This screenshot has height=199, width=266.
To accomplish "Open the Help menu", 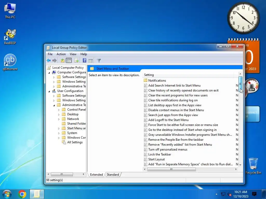I will pyautogui.click(x=84, y=54).
